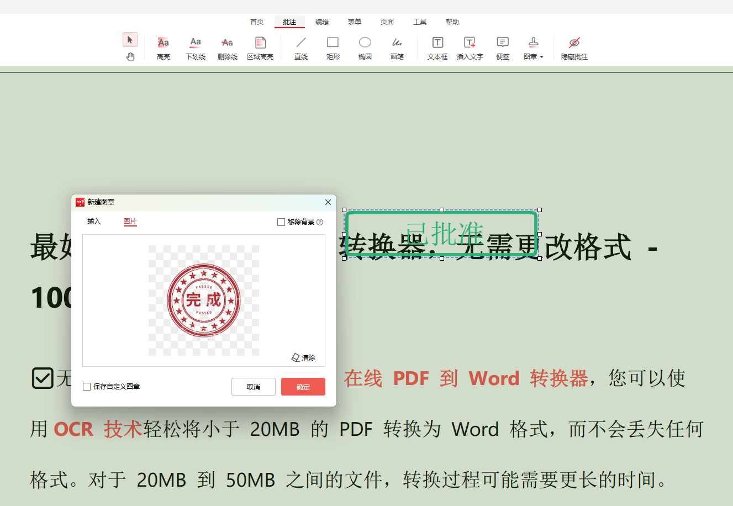Open the OCR 技术 link
The height and width of the screenshot is (506, 733).
(x=98, y=429)
